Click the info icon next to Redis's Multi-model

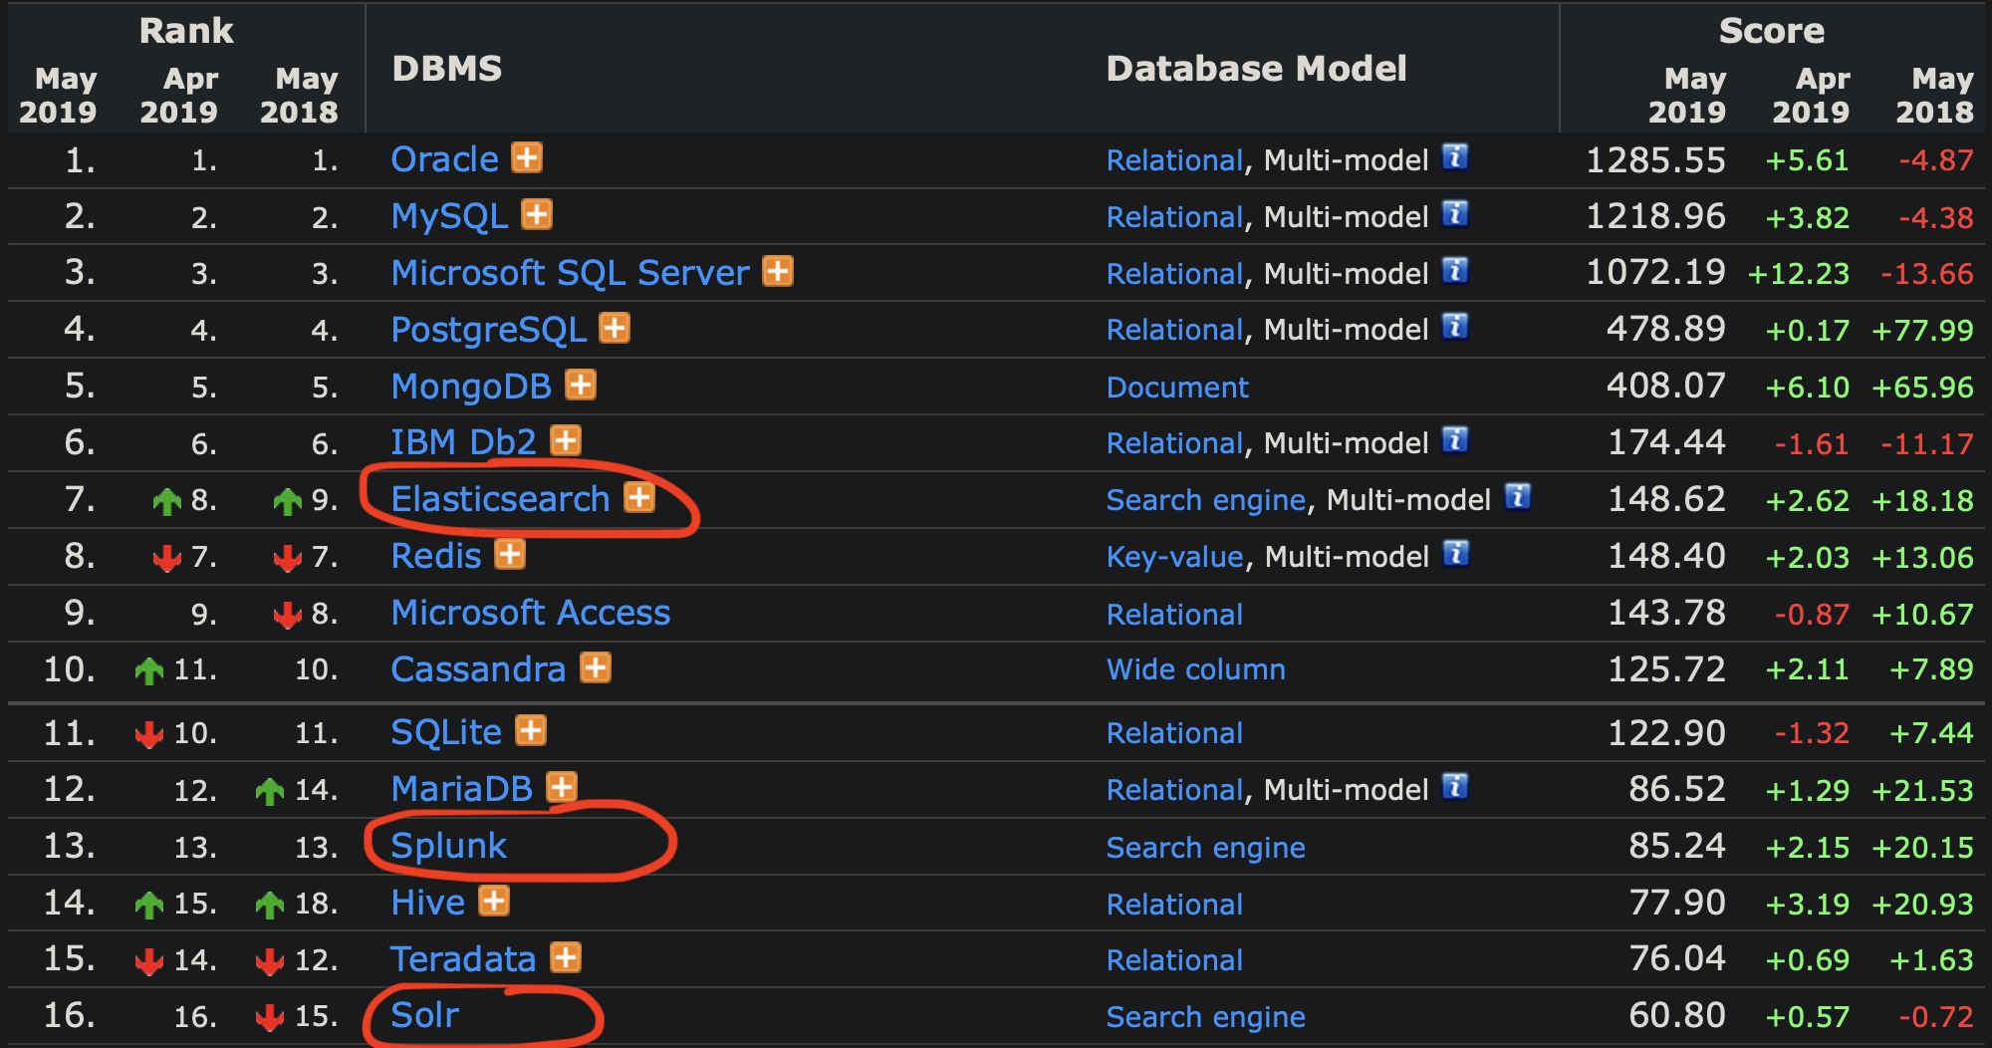click(x=1457, y=555)
